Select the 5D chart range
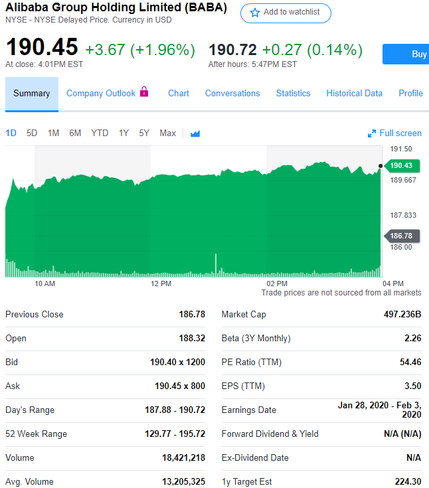The image size is (429, 488). [32, 133]
